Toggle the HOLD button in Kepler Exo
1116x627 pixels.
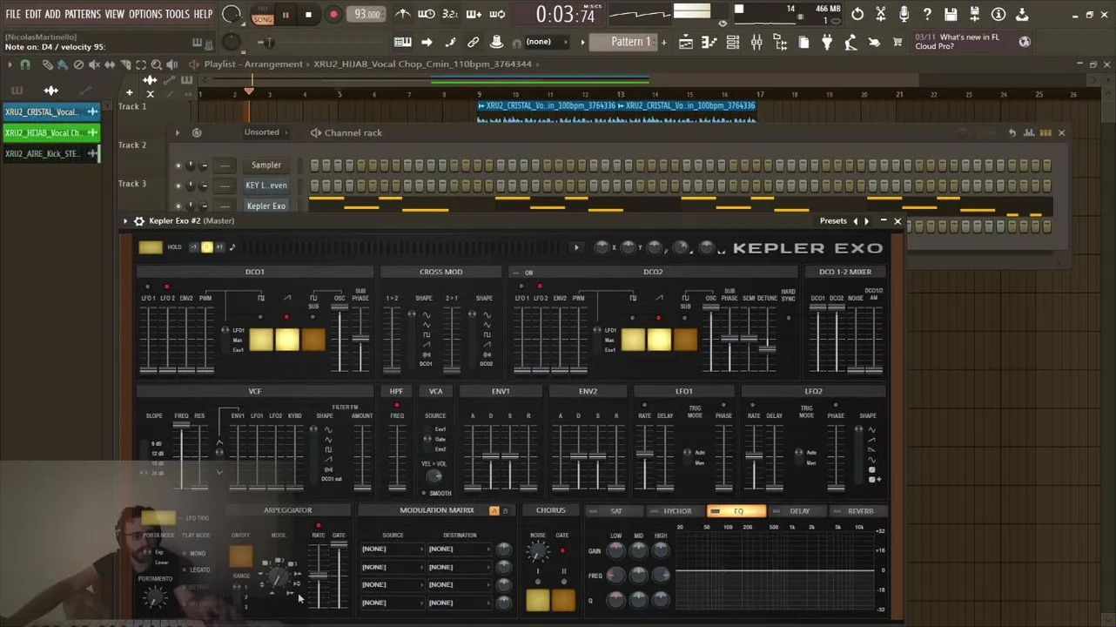click(151, 247)
